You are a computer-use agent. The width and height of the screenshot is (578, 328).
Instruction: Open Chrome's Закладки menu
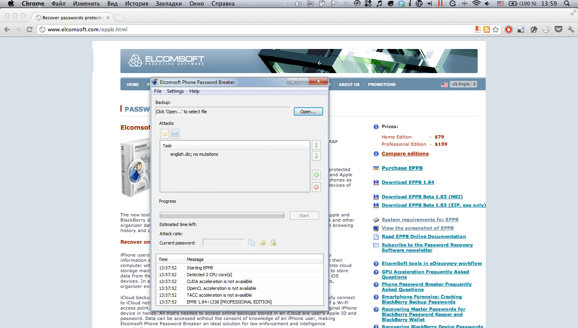pyautogui.click(x=169, y=4)
